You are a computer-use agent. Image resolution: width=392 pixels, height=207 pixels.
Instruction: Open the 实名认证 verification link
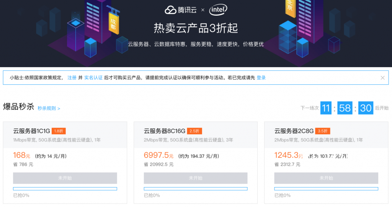(93, 78)
